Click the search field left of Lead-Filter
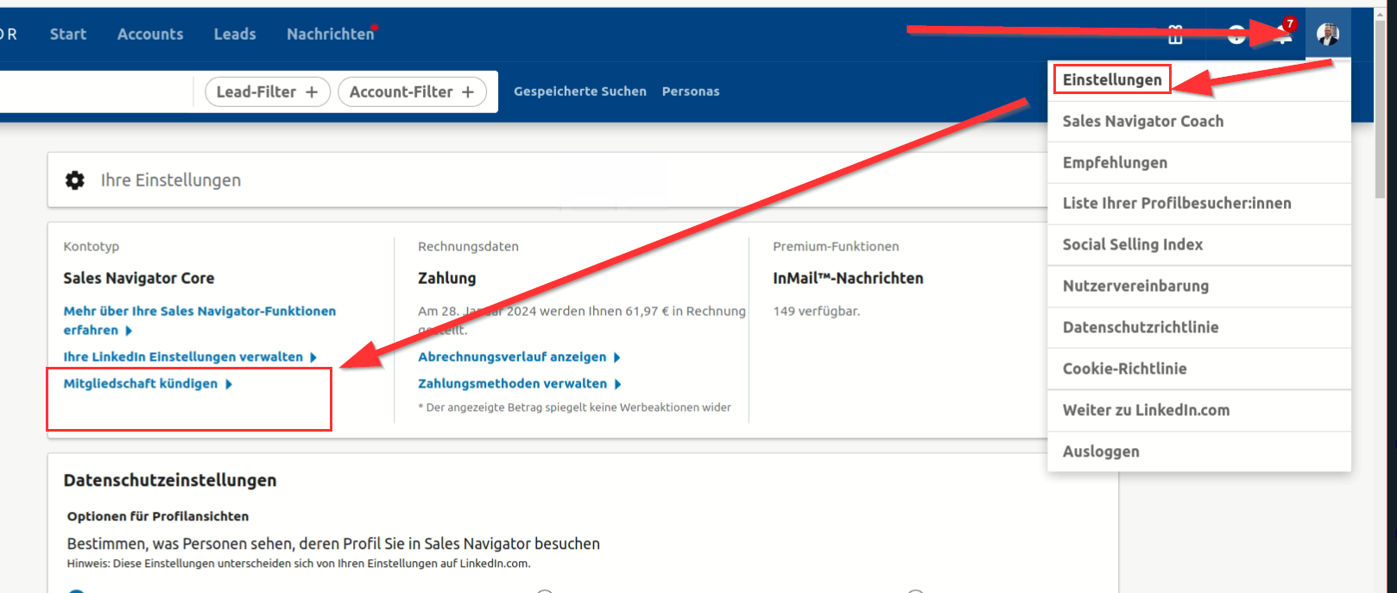 coord(96,91)
